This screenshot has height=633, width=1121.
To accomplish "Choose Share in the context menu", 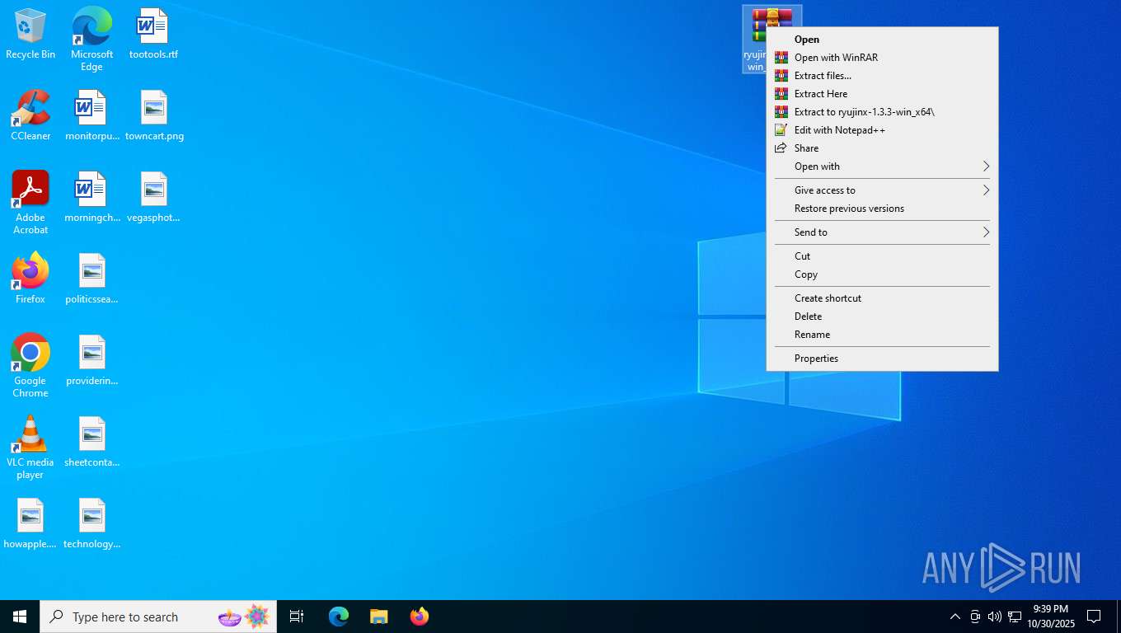I will [882, 148].
